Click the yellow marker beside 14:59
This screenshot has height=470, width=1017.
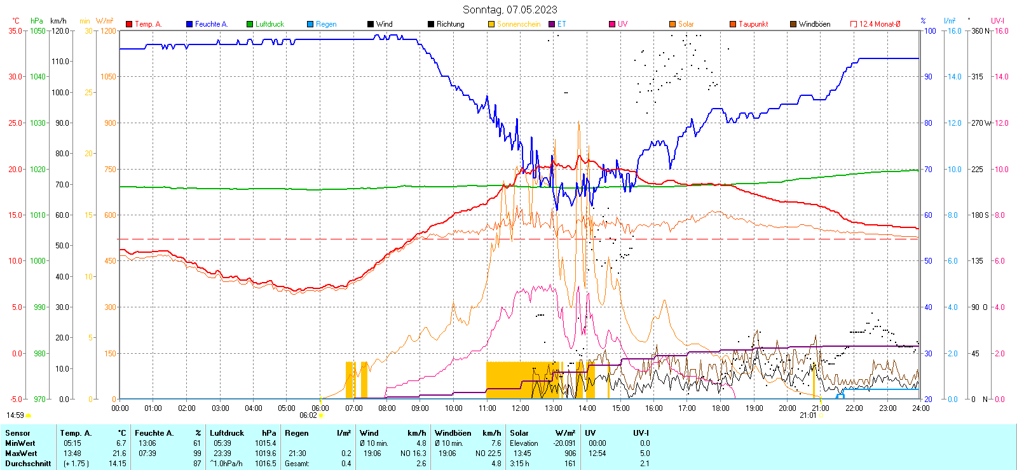pyautogui.click(x=29, y=415)
